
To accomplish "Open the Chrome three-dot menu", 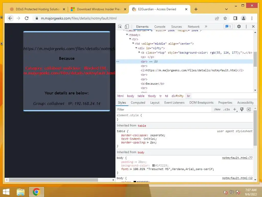I will coord(252,18).
